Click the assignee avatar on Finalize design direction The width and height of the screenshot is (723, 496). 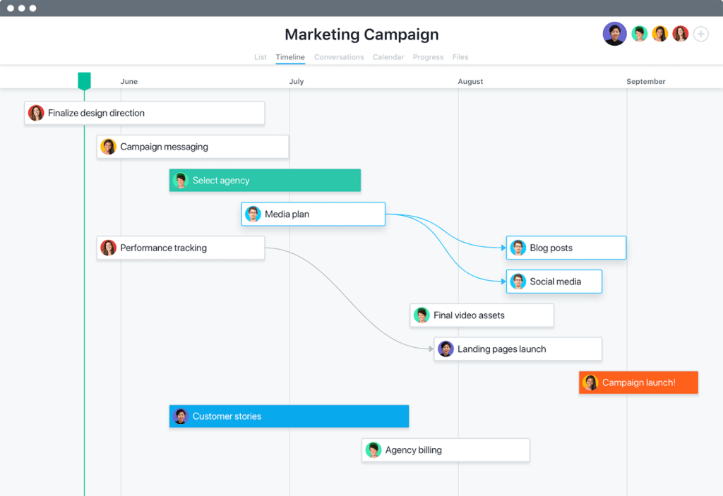36,112
